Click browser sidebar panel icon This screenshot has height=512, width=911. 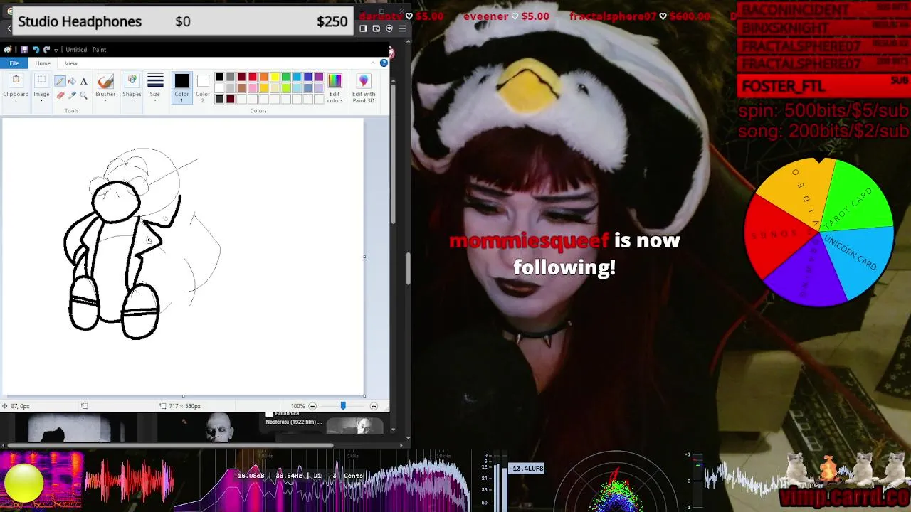(x=363, y=28)
